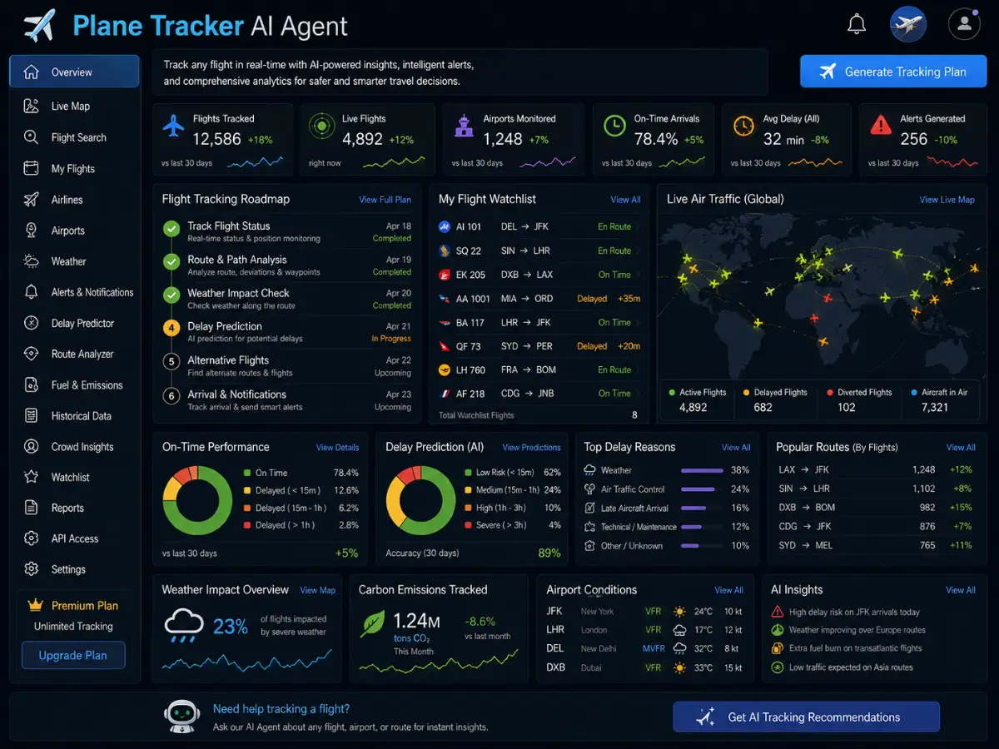This screenshot has width=999, height=749.
Task: Click the Upgrade Plan button
Action: click(73, 655)
